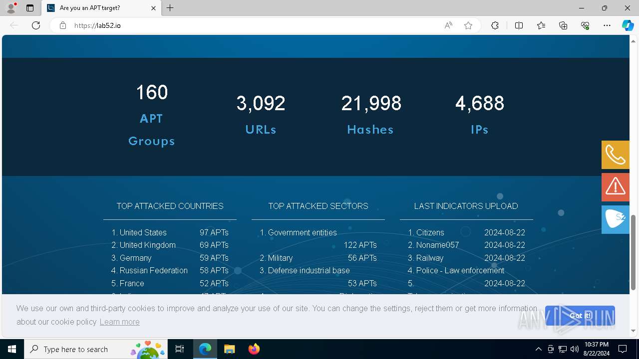Open the taskbar clock and date
This screenshot has height=359, width=639.
click(x=596, y=349)
